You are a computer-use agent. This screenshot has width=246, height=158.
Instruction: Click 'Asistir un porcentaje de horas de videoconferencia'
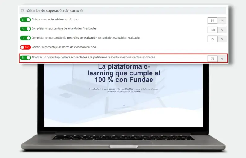(64, 47)
